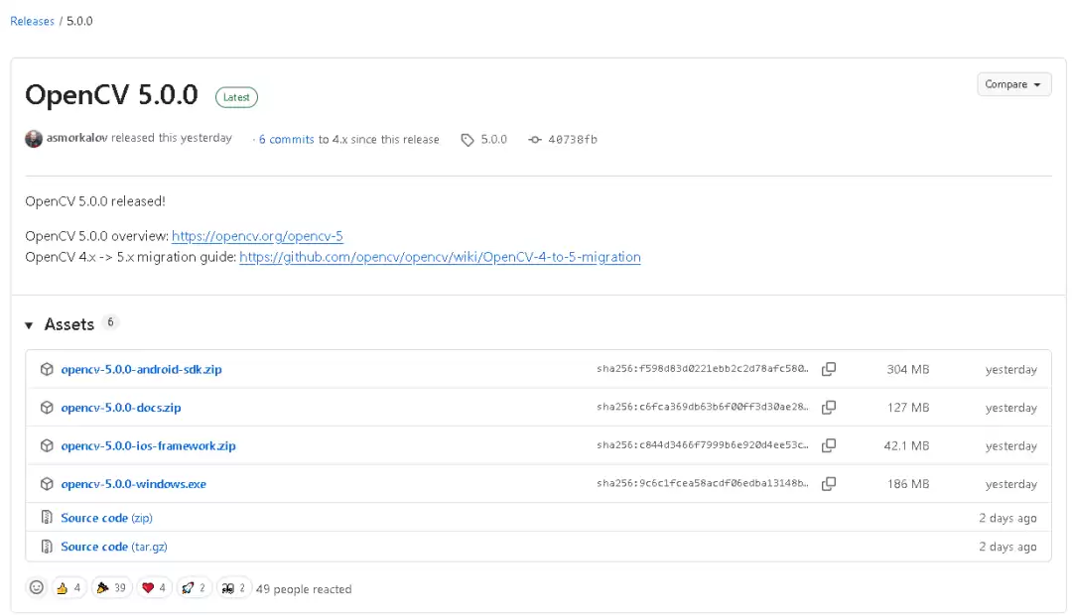Viewport: 1072px width, 615px height.
Task: Click the 127 MB size text
Action: [908, 408]
